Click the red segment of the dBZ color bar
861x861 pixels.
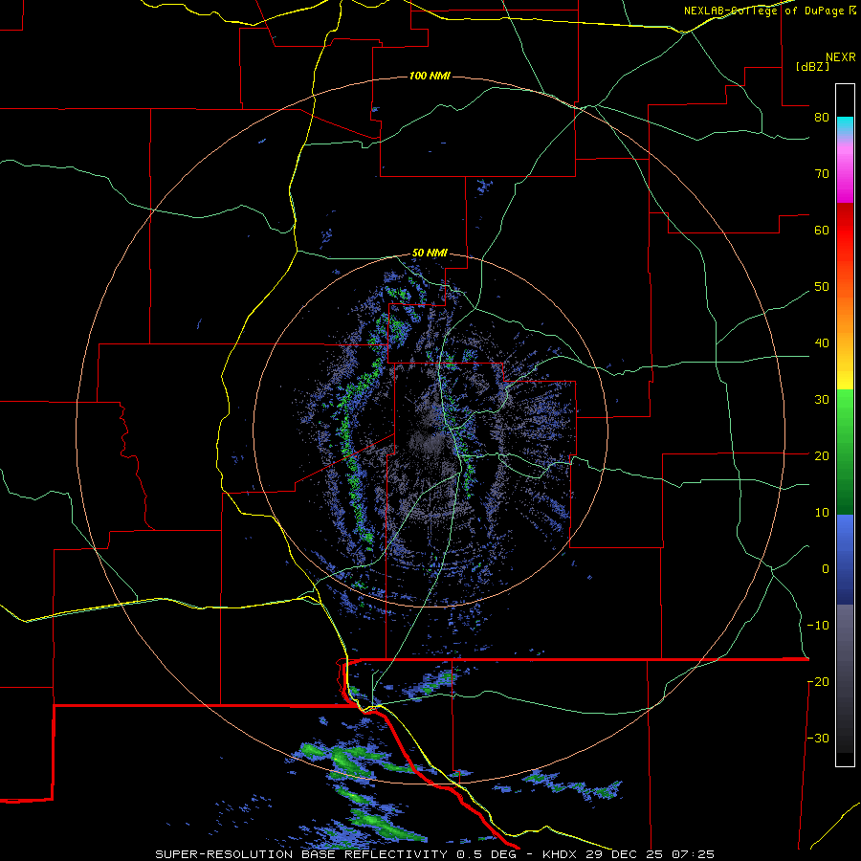pos(845,231)
